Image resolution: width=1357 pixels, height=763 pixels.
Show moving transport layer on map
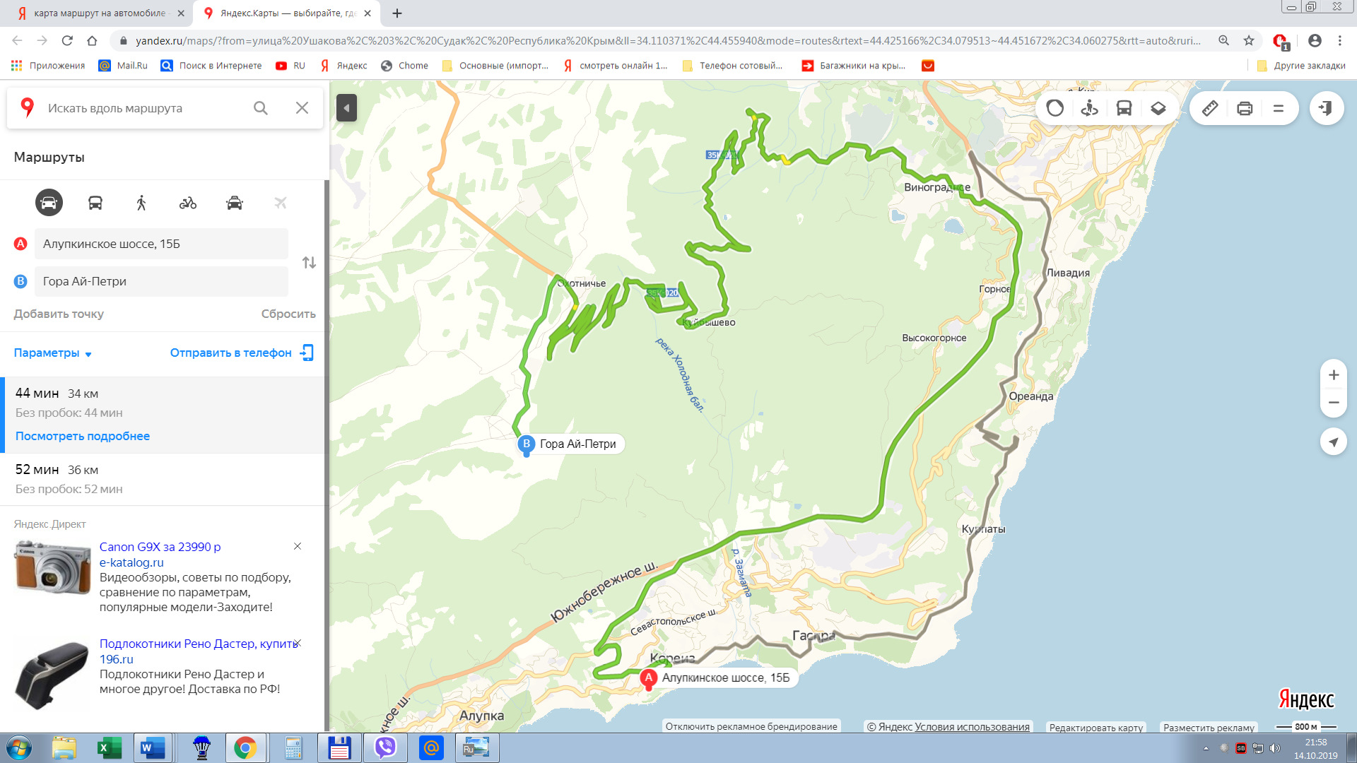pos(1124,108)
